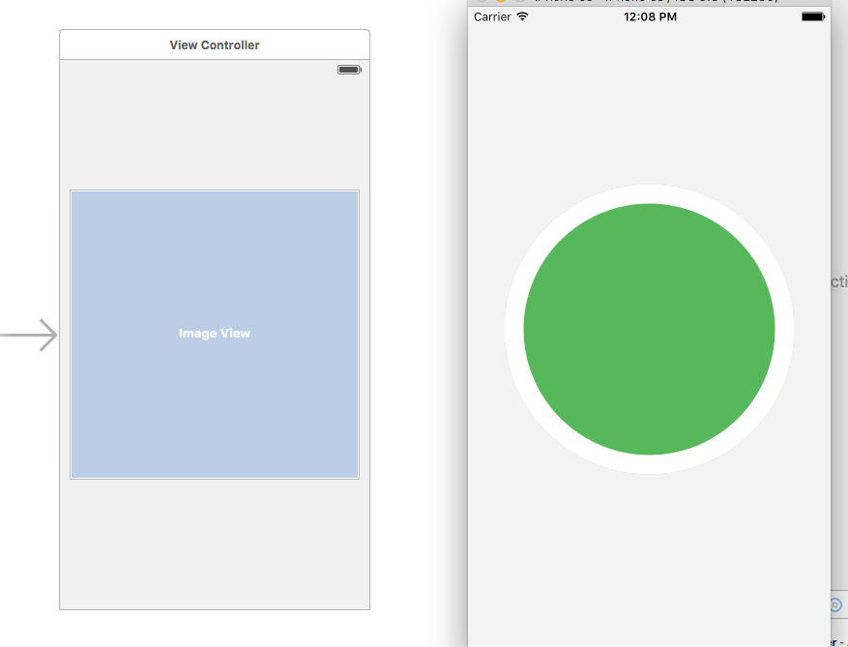The height and width of the screenshot is (647, 848).
Task: Click the battery indicator in the storyboard scene
Action: tap(347, 69)
